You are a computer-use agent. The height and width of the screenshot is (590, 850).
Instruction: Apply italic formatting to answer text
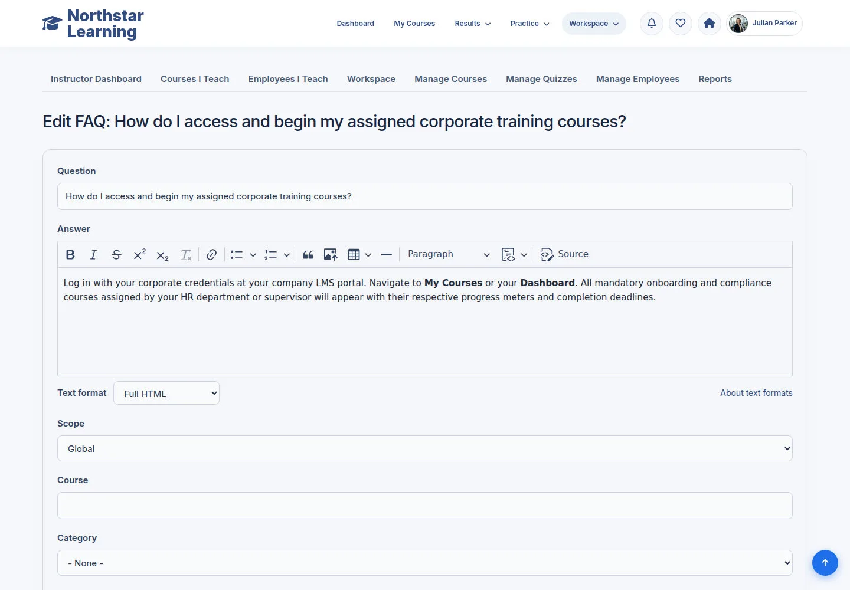[93, 254]
